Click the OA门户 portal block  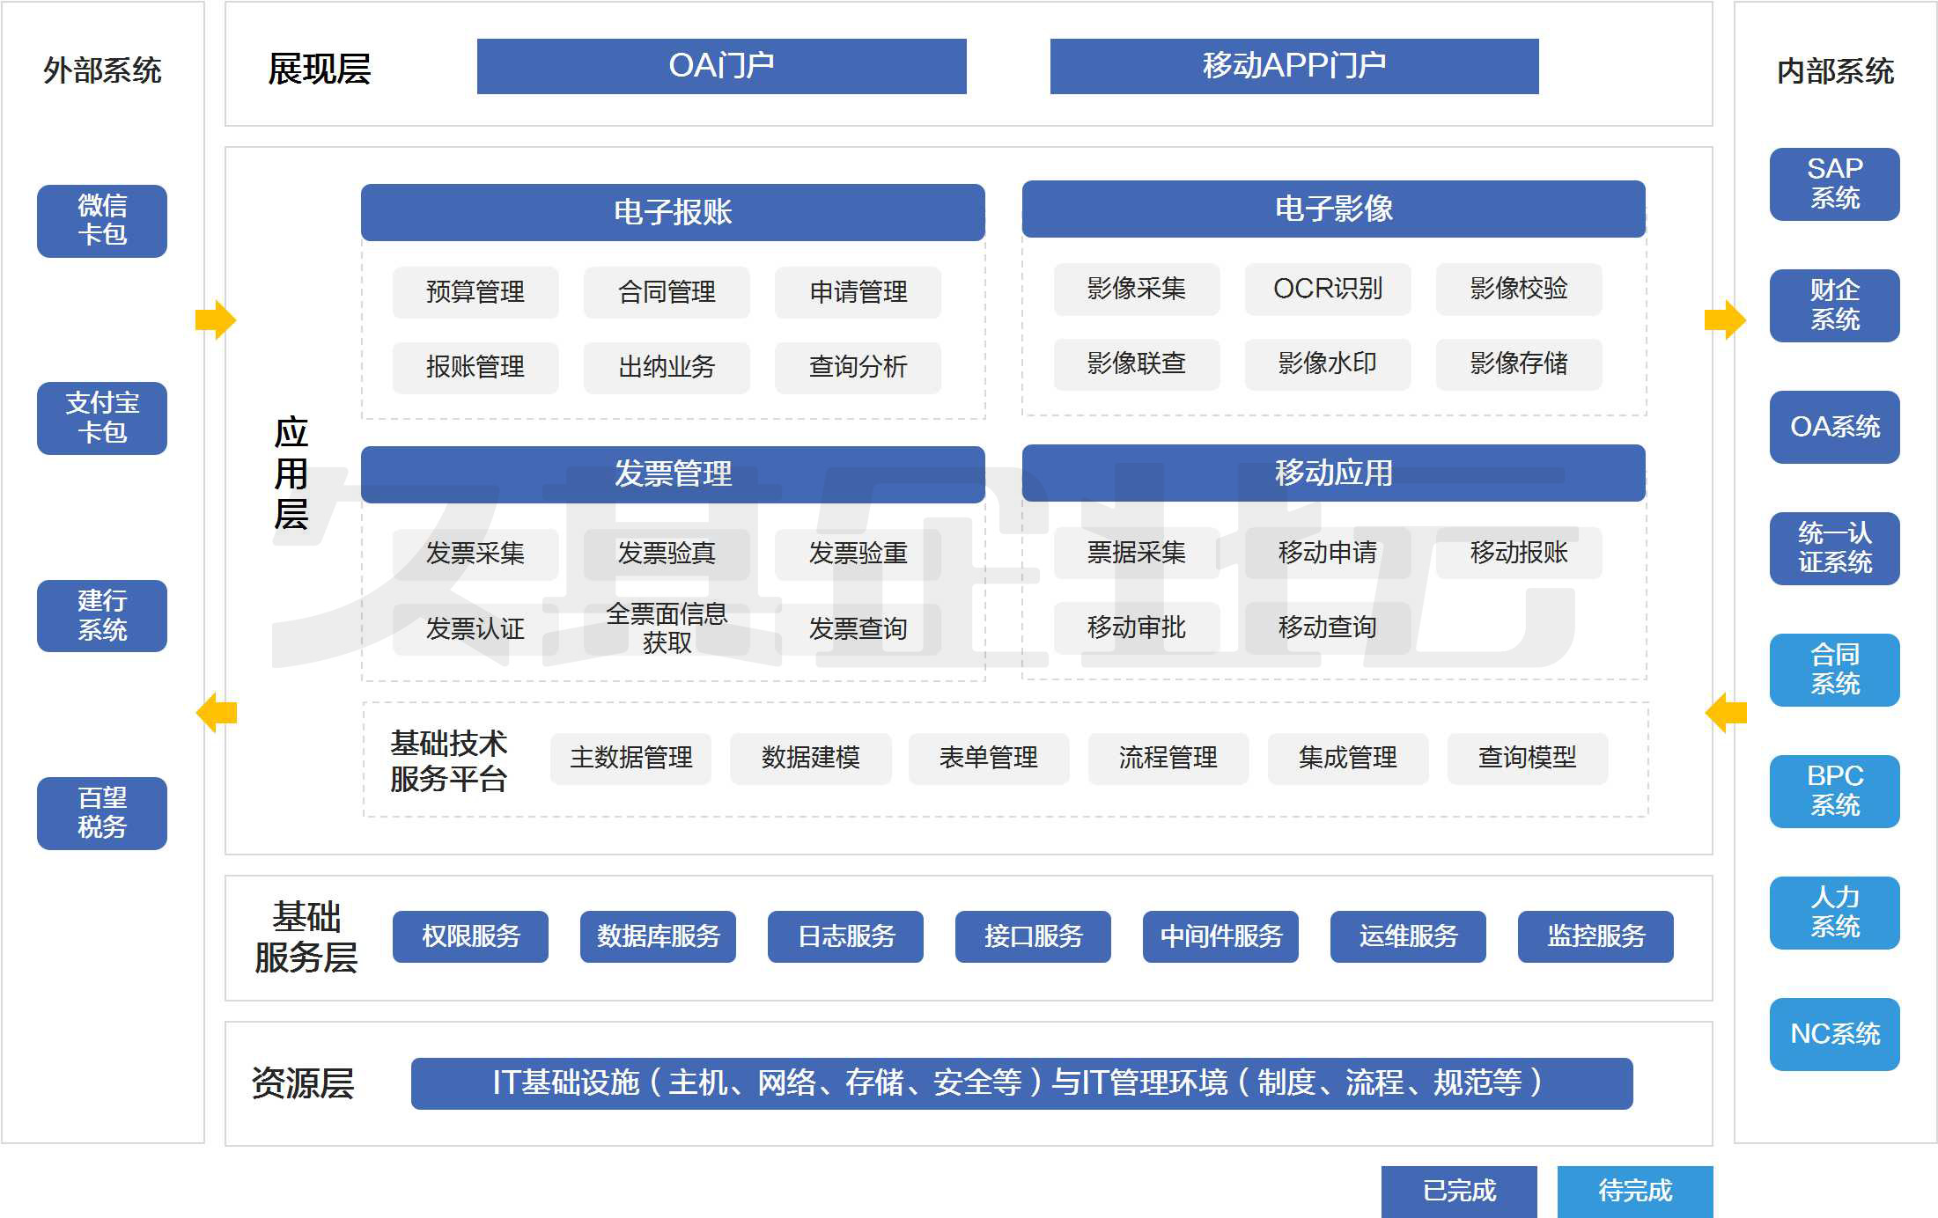tap(721, 66)
